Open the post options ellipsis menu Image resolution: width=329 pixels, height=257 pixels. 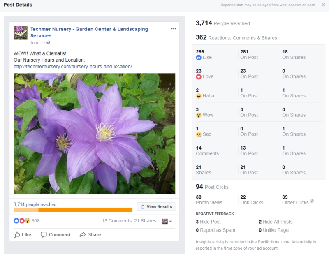173,29
